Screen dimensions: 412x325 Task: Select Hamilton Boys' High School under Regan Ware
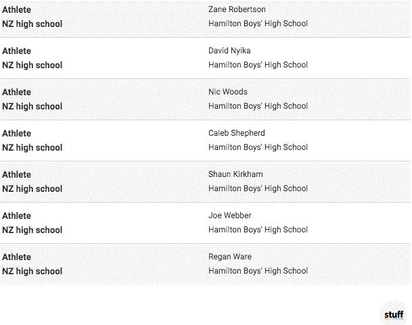(x=258, y=271)
